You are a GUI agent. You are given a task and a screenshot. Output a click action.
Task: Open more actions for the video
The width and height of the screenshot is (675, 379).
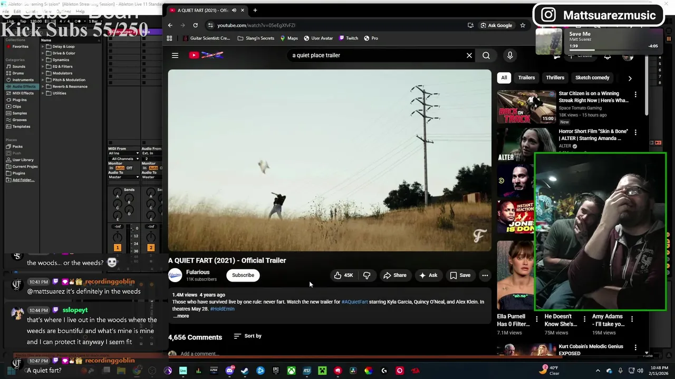click(x=485, y=275)
